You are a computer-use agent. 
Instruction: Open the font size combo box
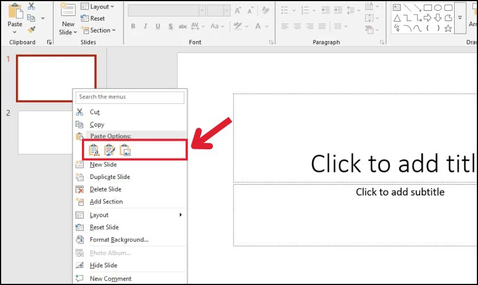tap(227, 11)
